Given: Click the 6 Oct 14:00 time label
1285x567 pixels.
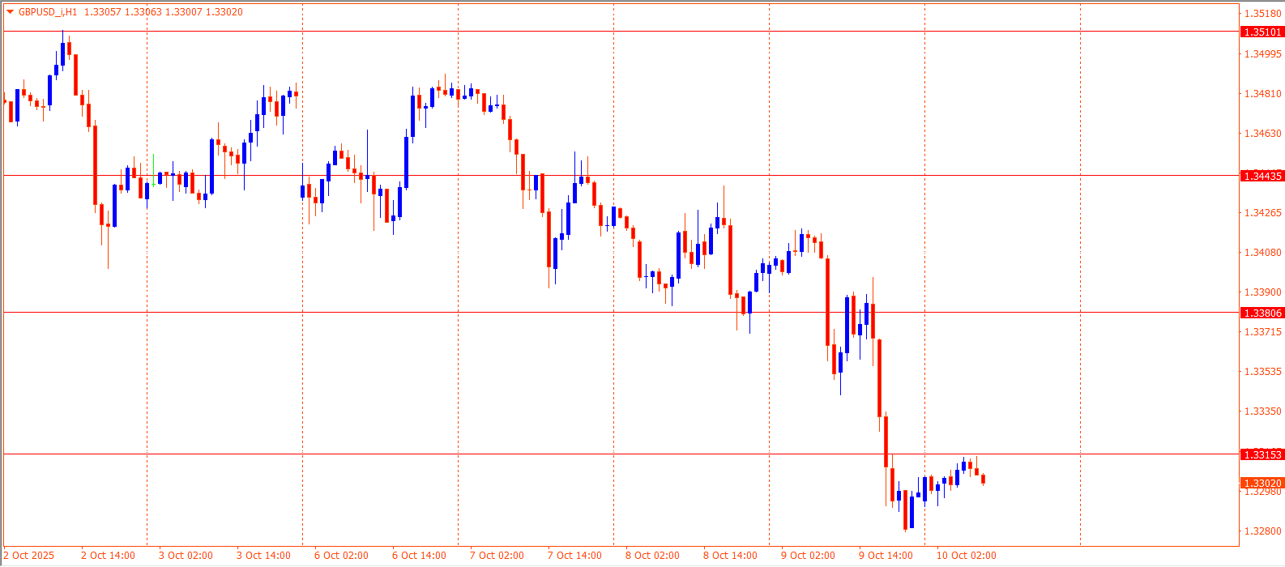Looking at the screenshot, I should [419, 556].
